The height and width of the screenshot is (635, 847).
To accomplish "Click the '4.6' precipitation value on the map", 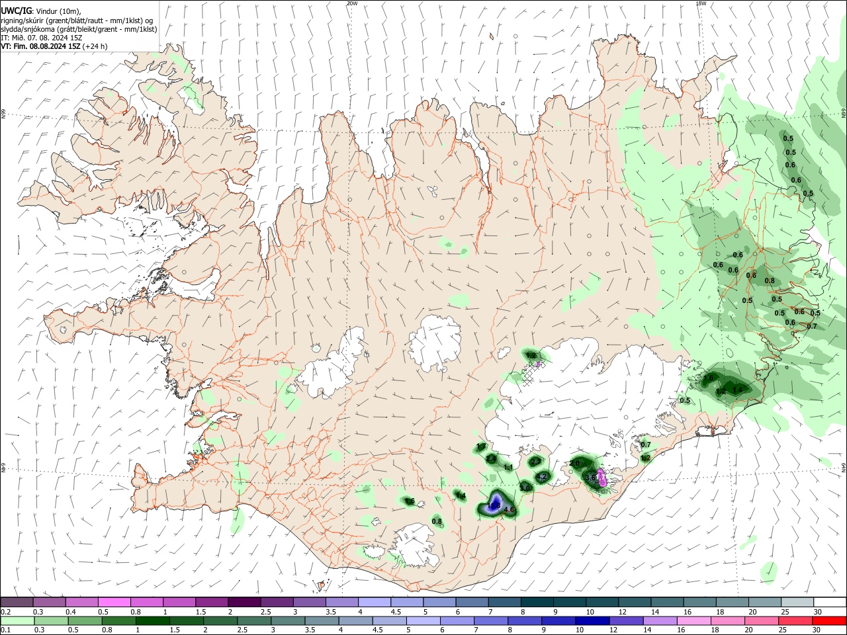I will click(x=509, y=510).
